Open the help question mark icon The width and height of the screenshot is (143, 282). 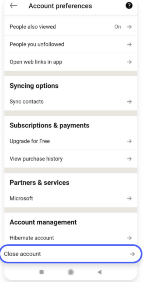click(129, 6)
